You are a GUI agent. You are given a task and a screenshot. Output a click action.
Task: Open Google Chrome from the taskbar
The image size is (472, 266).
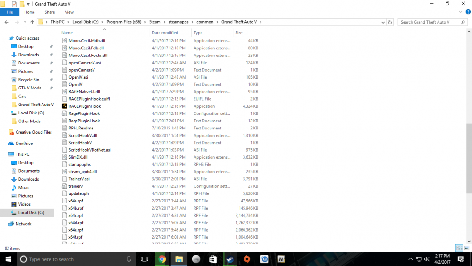click(x=162, y=259)
